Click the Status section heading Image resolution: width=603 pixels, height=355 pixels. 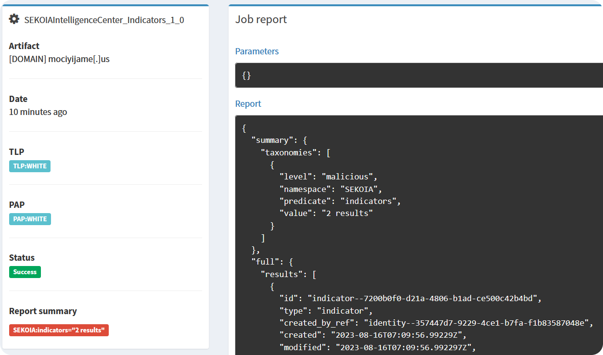22,257
